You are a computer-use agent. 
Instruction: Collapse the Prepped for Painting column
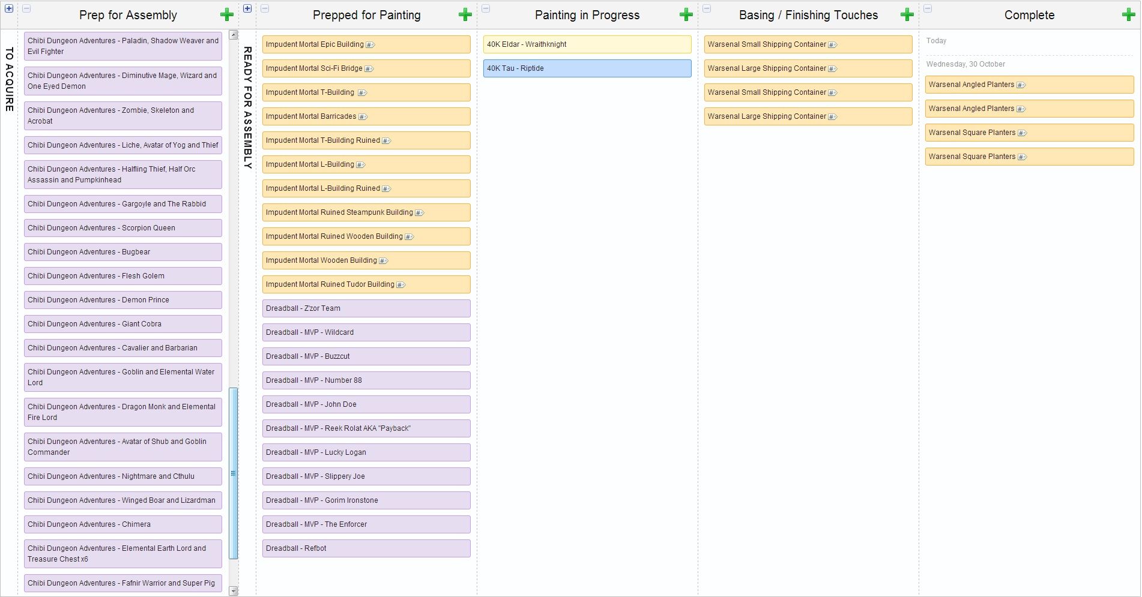[x=265, y=8]
